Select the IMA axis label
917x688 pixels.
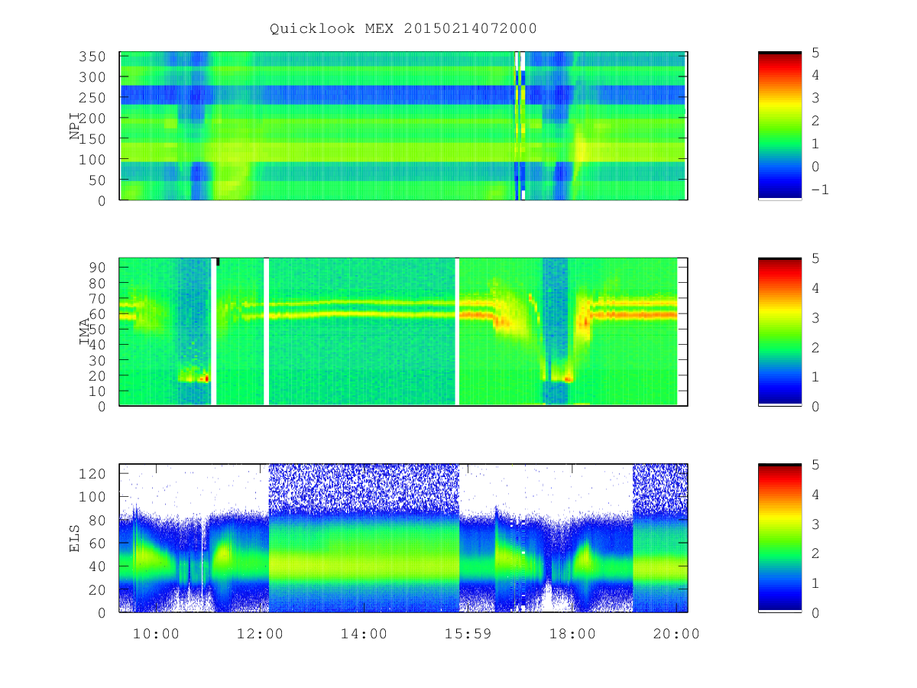coord(85,332)
